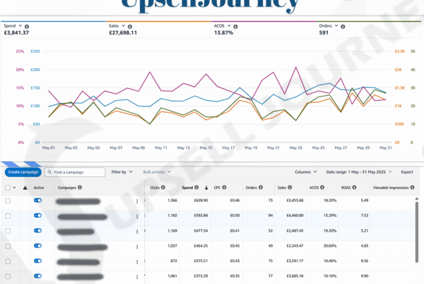Sort by the ACOS column header

[x=314, y=187]
